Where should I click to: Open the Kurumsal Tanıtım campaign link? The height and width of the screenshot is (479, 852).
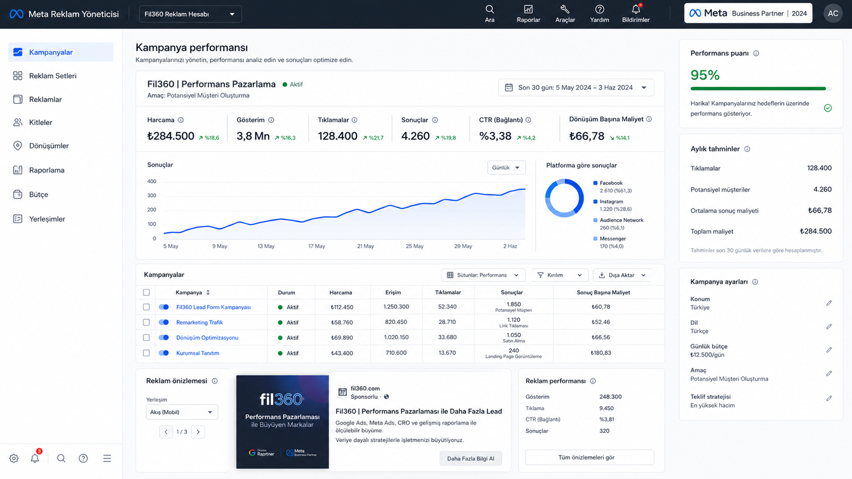[x=198, y=353]
